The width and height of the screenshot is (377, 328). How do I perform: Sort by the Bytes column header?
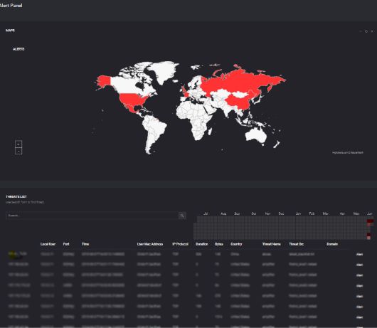click(x=219, y=244)
